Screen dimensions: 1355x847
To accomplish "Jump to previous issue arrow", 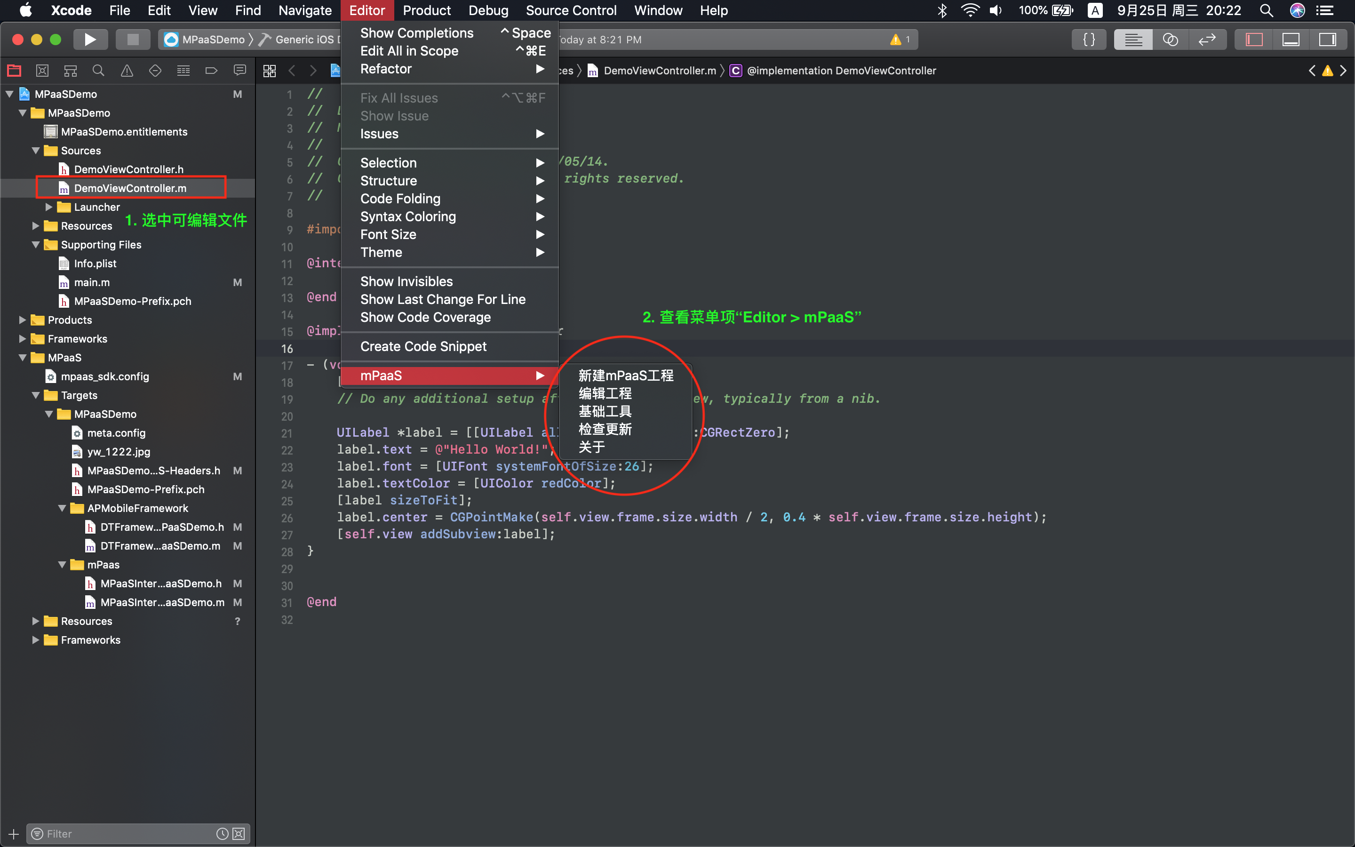I will click(x=1312, y=71).
